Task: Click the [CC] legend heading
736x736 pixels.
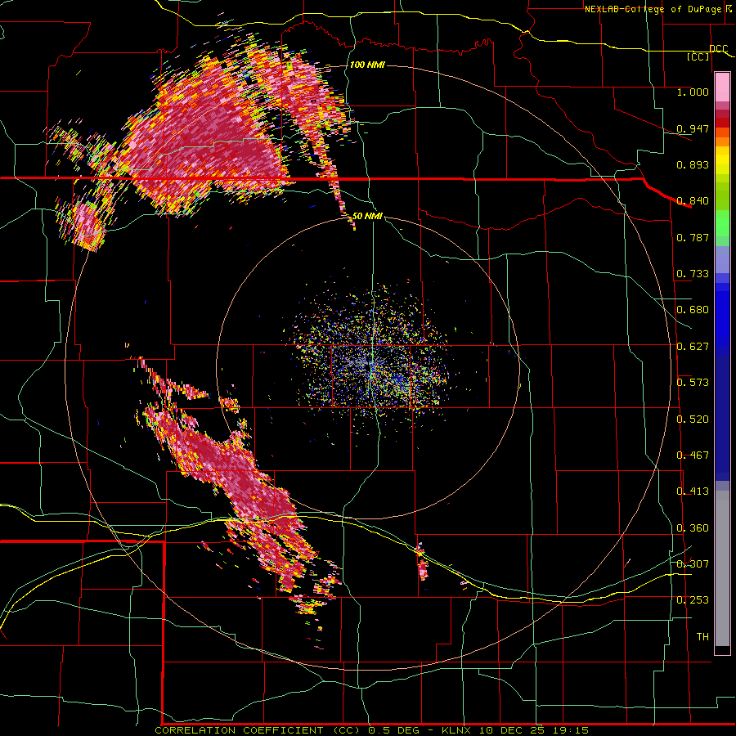Action: [x=698, y=56]
